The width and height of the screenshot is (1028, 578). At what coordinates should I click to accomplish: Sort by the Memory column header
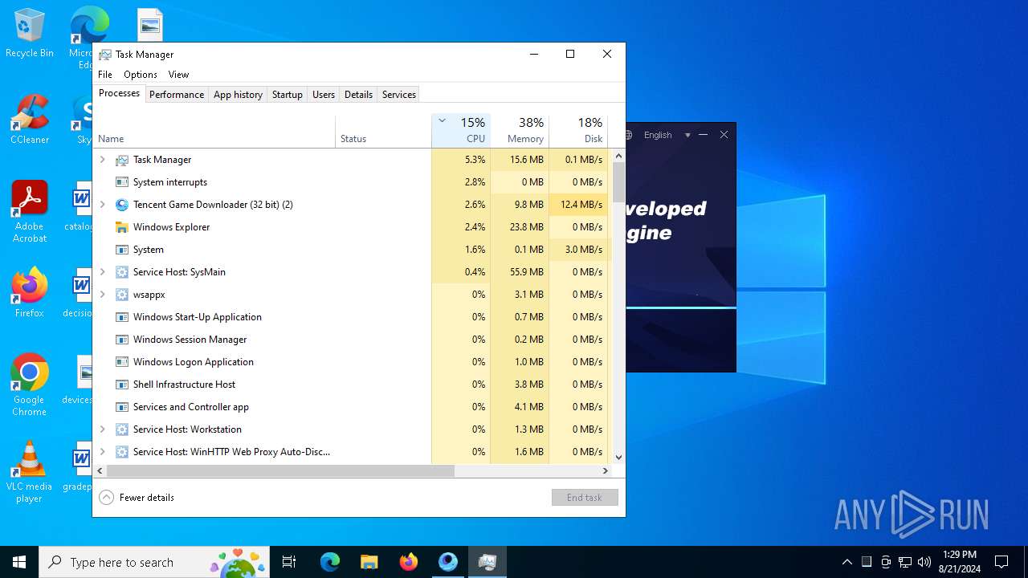click(x=520, y=131)
